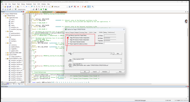Open the Project menu
Screen dimensions: 190x102
coord(14,4)
